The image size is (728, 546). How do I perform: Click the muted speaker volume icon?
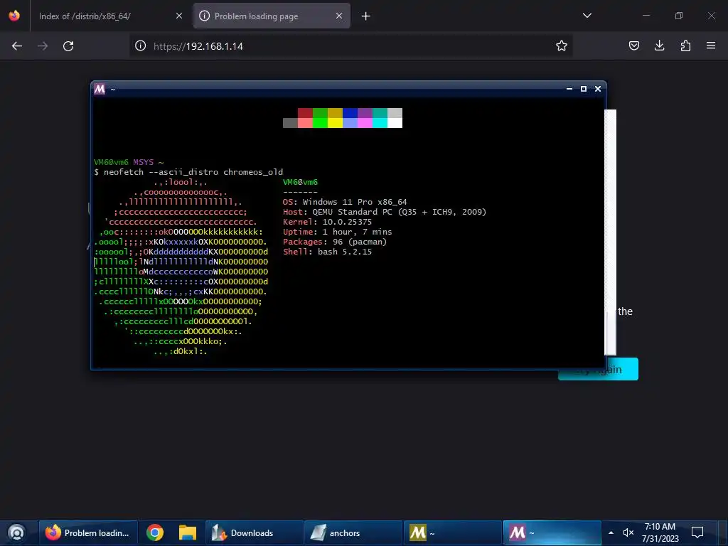point(628,532)
